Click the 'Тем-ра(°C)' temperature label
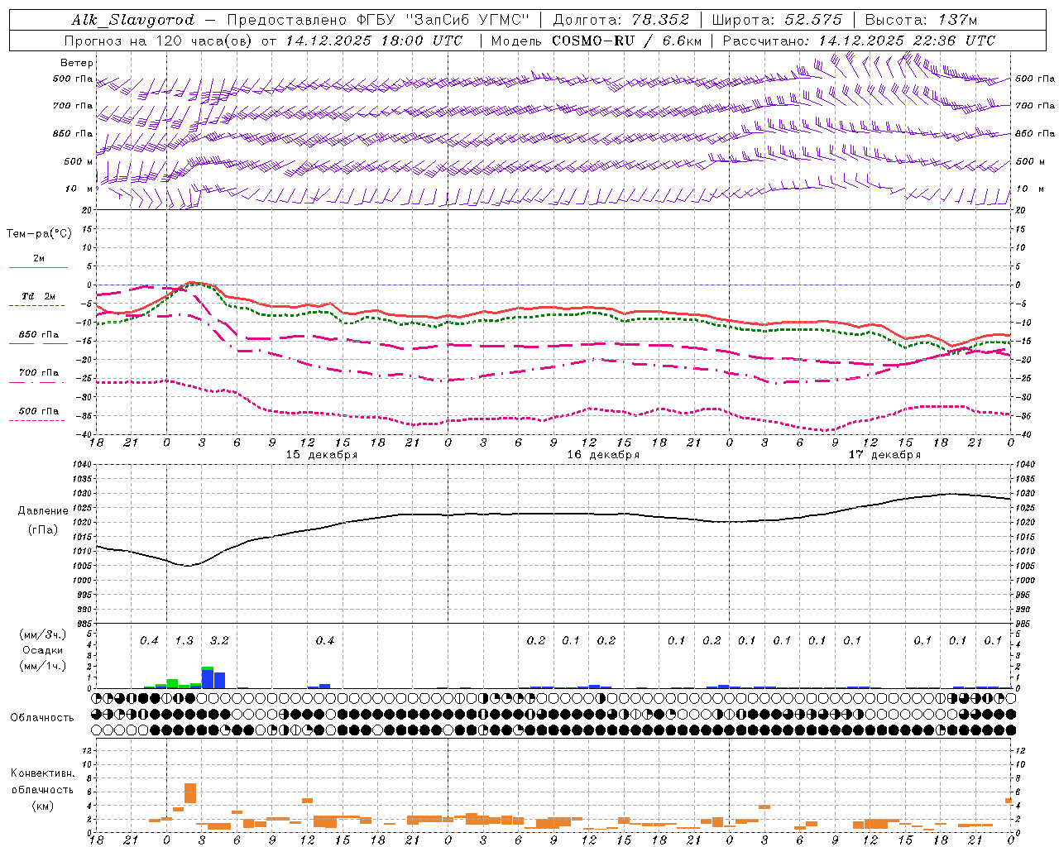Image resolution: width=1059 pixels, height=847 pixels. [x=39, y=234]
